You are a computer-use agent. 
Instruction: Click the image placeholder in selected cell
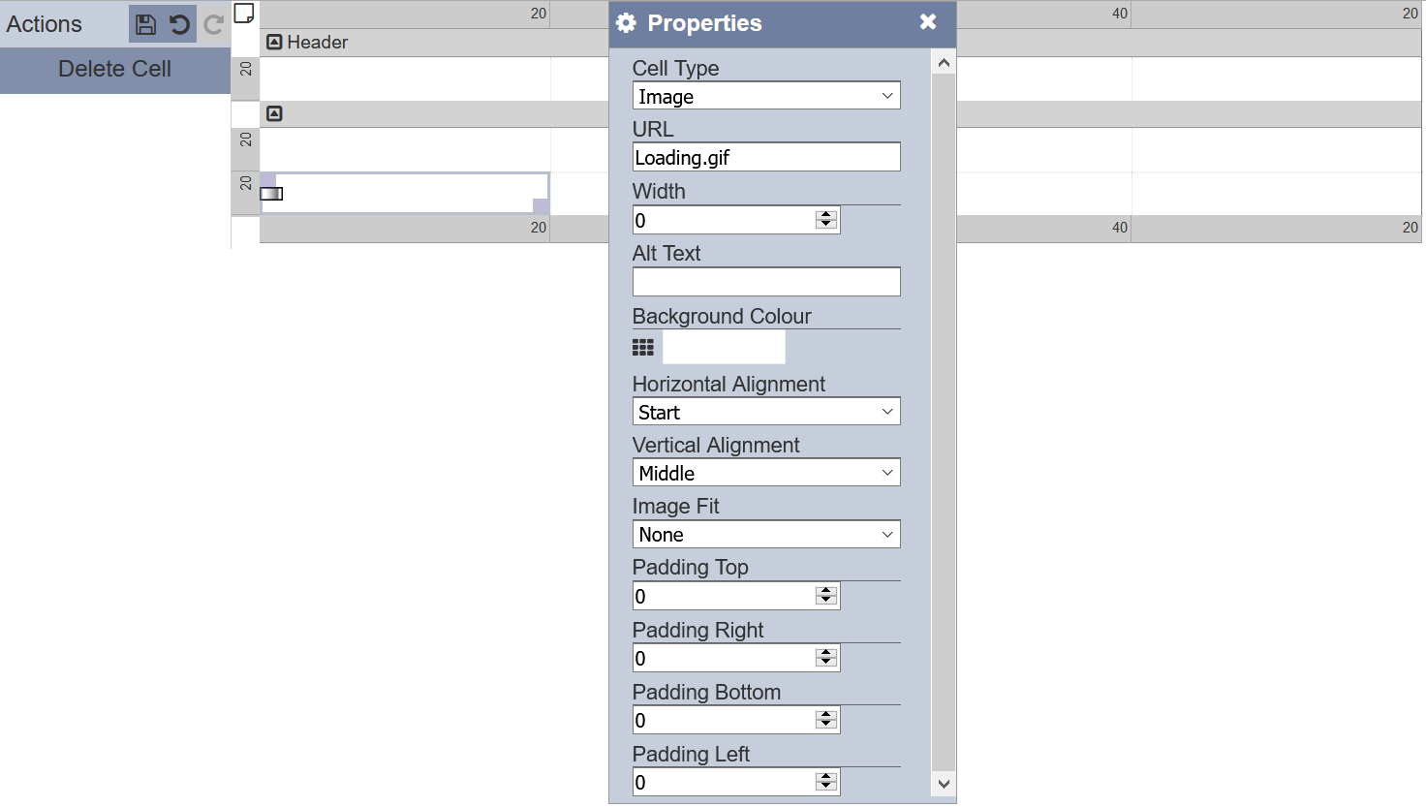pyautogui.click(x=271, y=194)
